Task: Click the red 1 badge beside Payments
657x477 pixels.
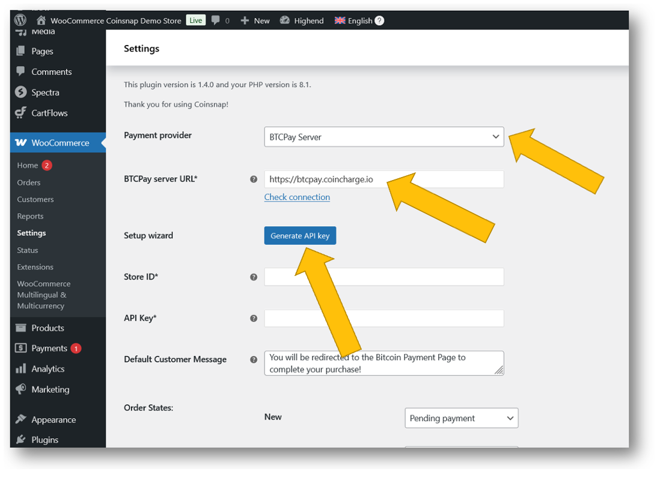Action: click(76, 348)
